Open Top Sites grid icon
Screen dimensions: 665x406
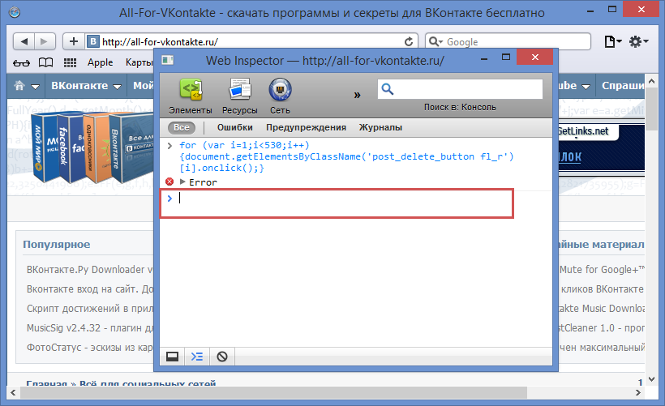tap(70, 62)
